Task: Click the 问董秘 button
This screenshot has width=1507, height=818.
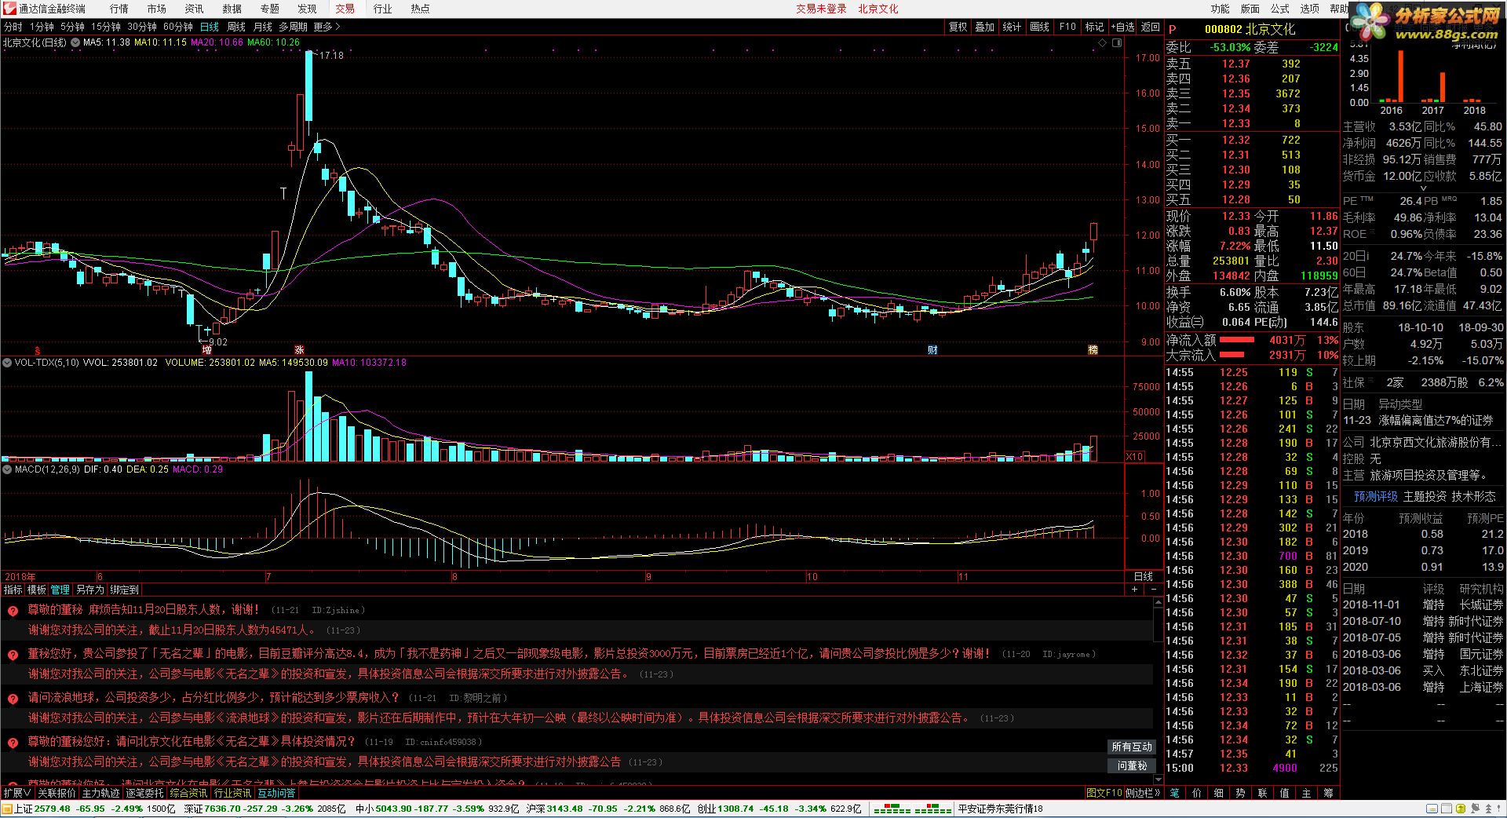Action: [x=1132, y=765]
